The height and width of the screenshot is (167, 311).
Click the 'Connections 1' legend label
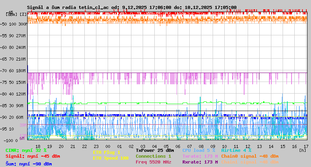[x=153, y=156]
